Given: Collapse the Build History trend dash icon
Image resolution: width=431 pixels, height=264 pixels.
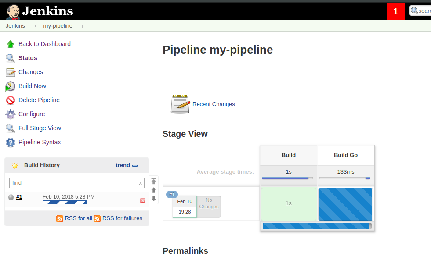Looking at the screenshot, I should (135, 165).
